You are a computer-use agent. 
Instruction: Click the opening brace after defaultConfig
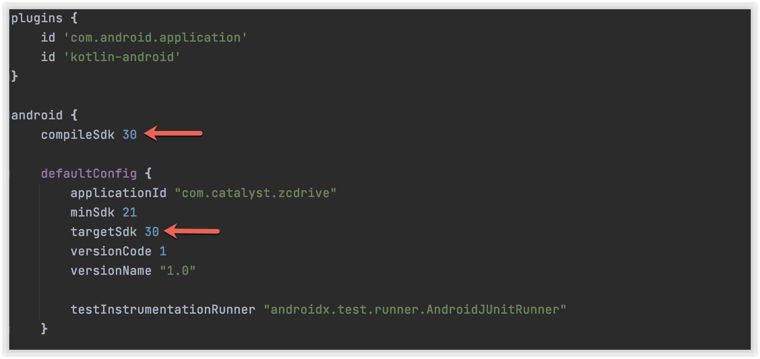tap(148, 173)
